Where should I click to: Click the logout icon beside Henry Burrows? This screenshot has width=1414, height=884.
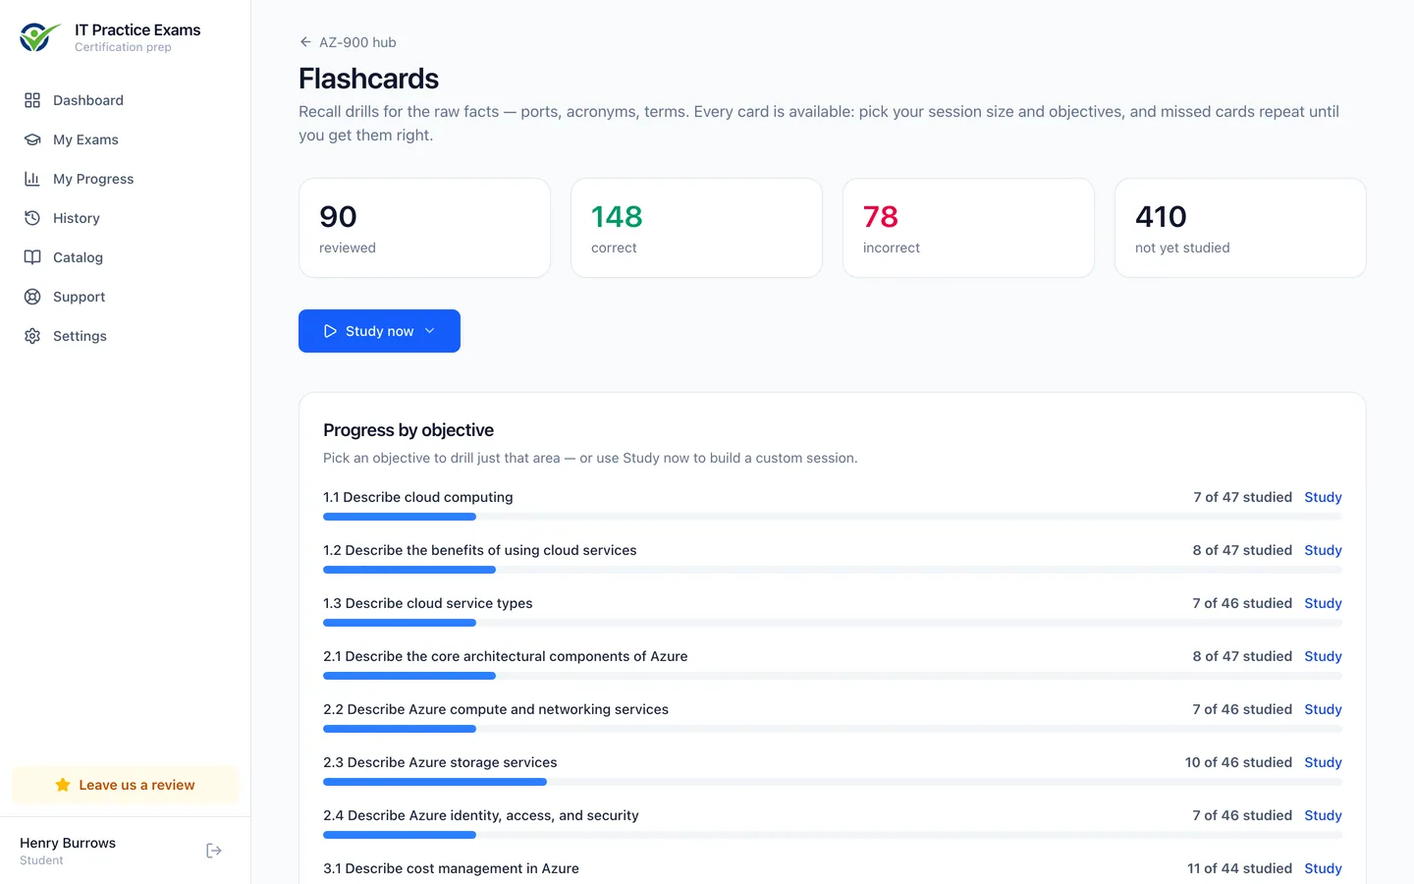(214, 851)
